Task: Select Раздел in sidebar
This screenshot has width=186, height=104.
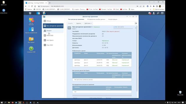Action: tap(53, 31)
